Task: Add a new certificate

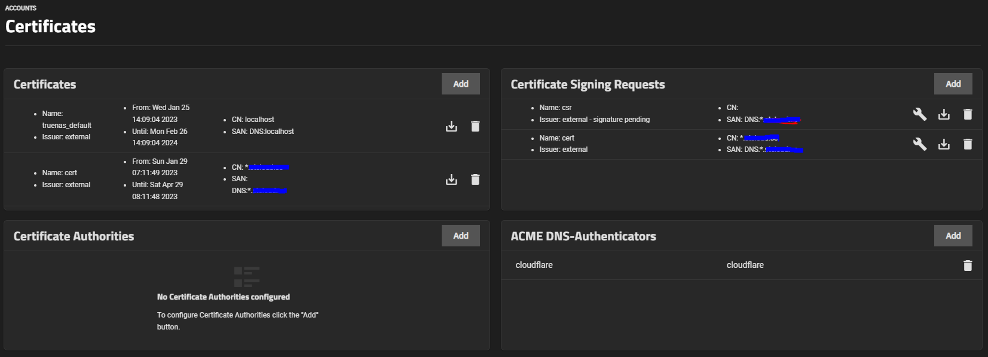Action: coord(461,84)
